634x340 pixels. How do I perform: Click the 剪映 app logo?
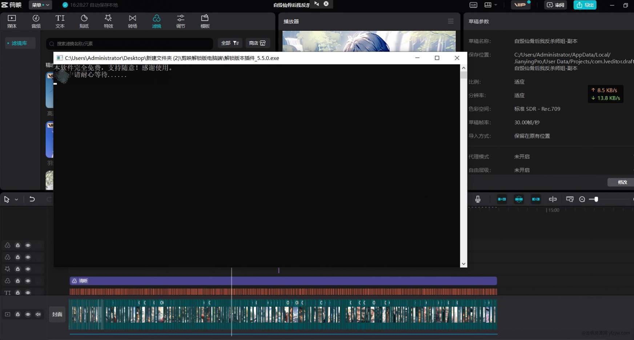[x=11, y=5]
